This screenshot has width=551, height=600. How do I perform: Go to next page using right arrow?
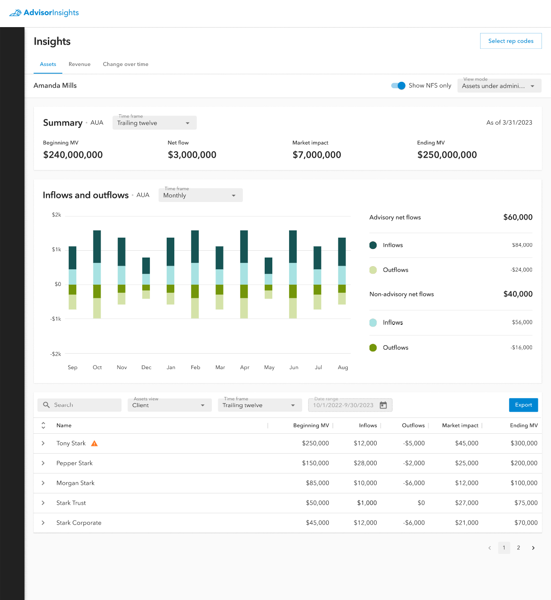coord(533,548)
